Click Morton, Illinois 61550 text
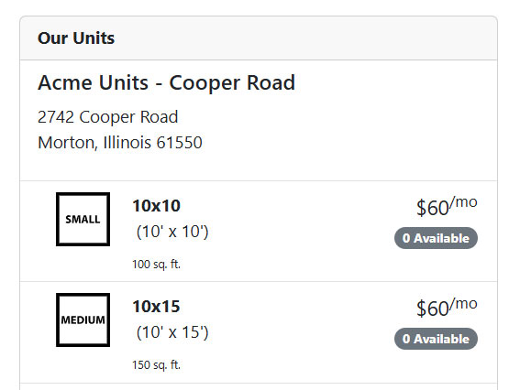 (120, 143)
